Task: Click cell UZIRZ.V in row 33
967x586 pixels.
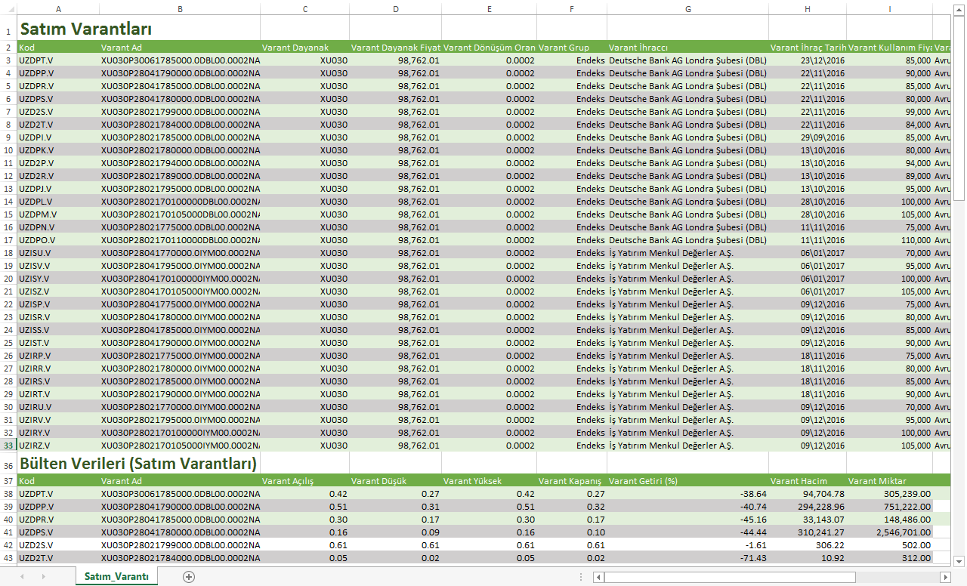Action: 58,446
